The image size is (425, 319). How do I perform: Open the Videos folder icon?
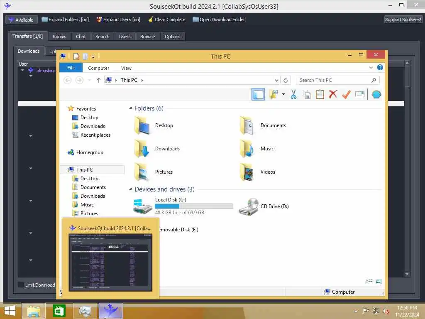tap(247, 172)
